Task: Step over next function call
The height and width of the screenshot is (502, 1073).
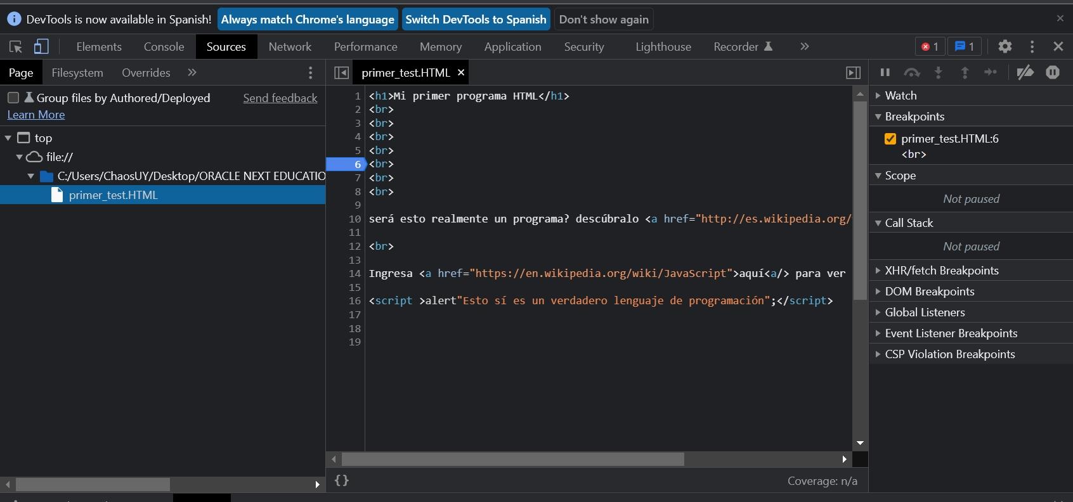Action: pos(912,72)
